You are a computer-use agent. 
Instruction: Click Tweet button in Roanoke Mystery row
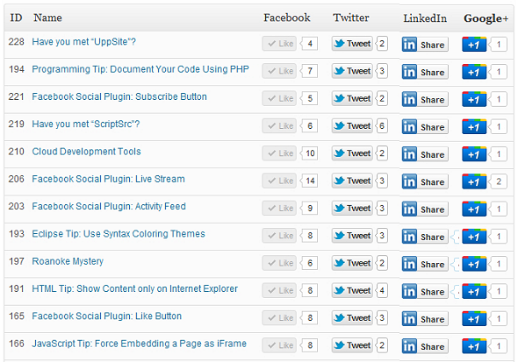(352, 263)
